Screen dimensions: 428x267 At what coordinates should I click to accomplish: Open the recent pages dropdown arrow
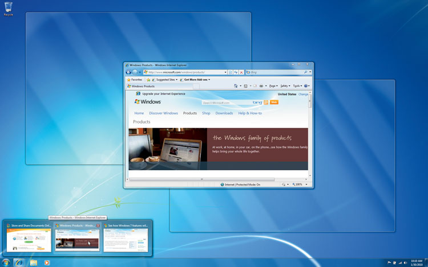click(x=140, y=72)
